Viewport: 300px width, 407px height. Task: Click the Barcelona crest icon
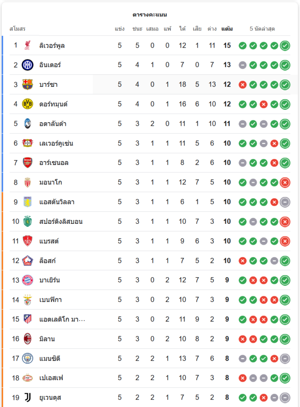click(x=28, y=84)
